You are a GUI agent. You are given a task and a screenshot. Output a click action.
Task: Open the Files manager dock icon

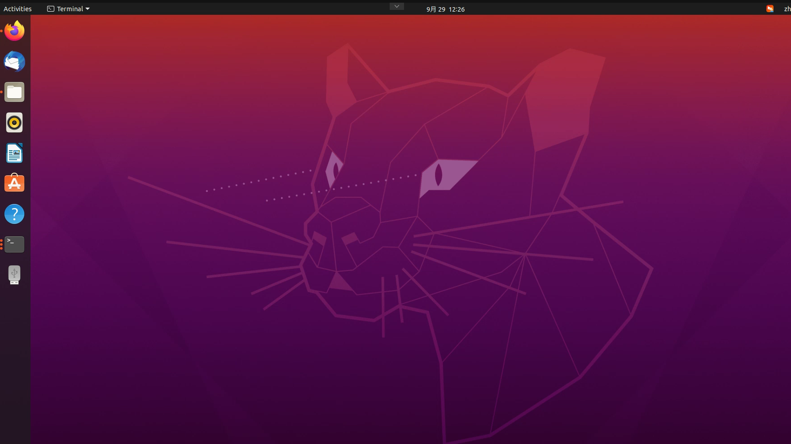click(x=14, y=92)
